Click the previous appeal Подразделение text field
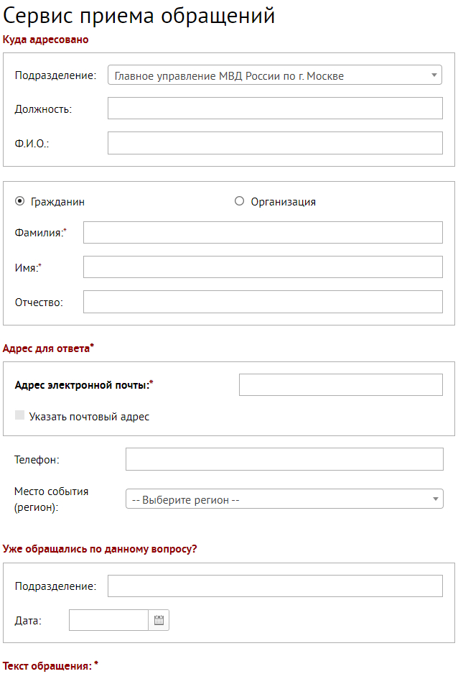Viewport: 458px width, 679px height. pos(275,586)
